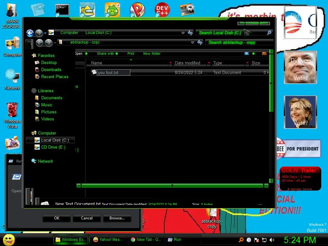This screenshot has width=328, height=246.
Task: Open the Videos library
Action: pos(47,119)
